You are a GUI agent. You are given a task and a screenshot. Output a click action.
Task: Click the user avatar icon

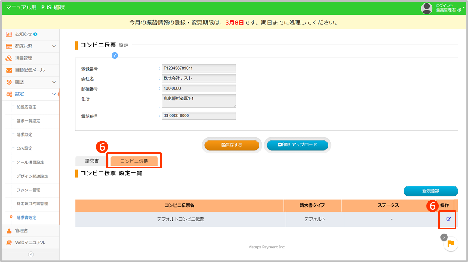[x=427, y=8]
